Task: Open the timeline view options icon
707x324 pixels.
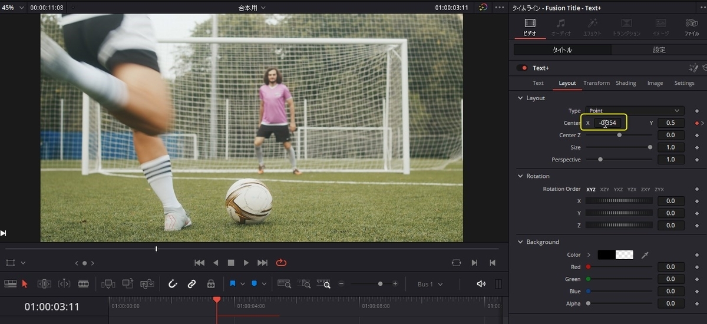Action: click(10, 284)
